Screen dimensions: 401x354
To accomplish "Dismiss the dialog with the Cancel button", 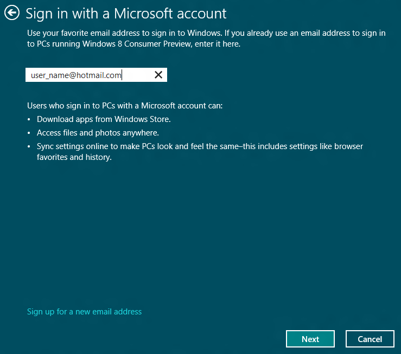I will click(x=370, y=339).
